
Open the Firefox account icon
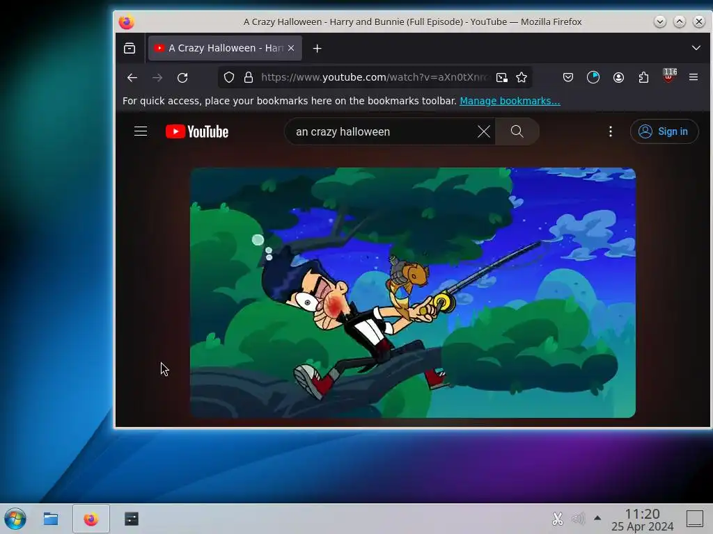click(x=618, y=78)
